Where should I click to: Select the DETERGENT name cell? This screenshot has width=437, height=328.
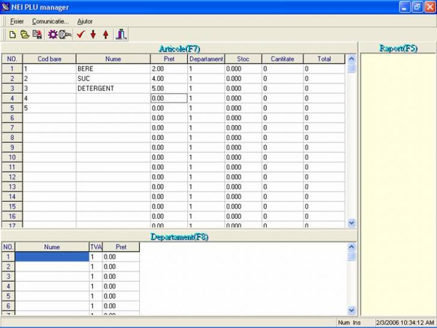pos(112,88)
